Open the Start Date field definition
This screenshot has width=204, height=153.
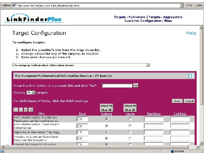click(154, 114)
